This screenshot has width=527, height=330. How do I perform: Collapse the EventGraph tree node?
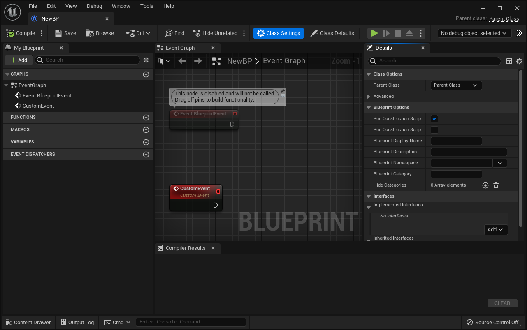[x=6, y=85]
